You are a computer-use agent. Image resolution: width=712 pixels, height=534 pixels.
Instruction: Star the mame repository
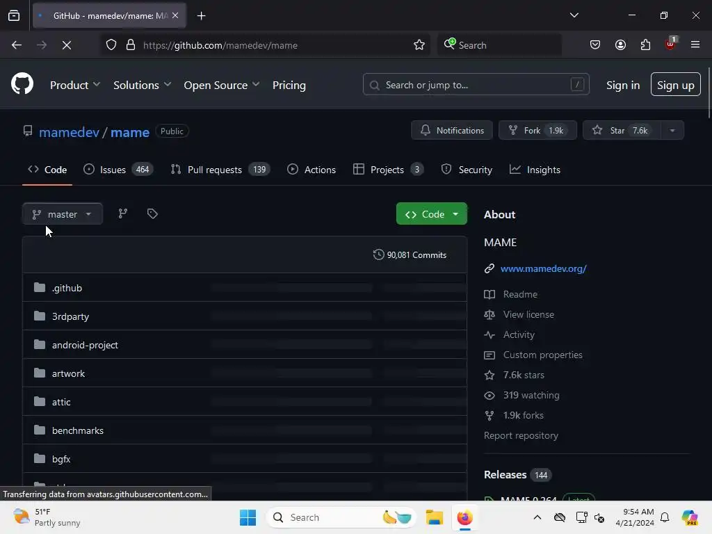pos(622,130)
